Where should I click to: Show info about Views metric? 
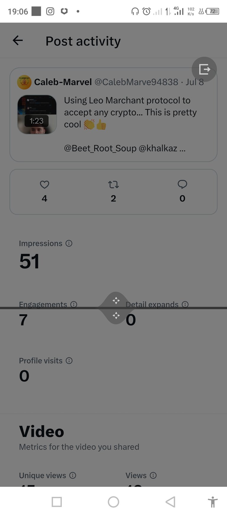(x=153, y=475)
